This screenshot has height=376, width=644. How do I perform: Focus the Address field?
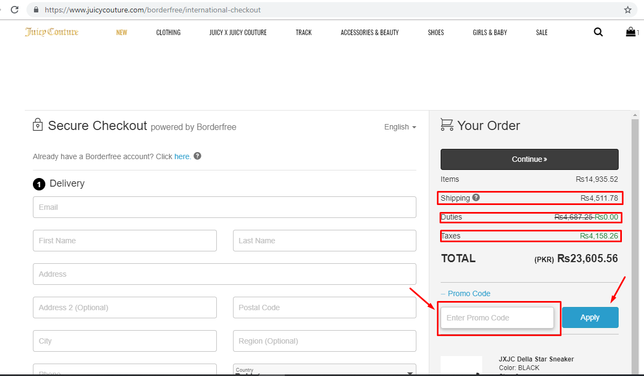click(x=224, y=274)
